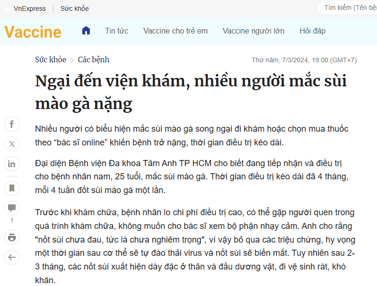The width and height of the screenshot is (377, 286).
Task: Share the article on Facebook
Action: [12, 125]
